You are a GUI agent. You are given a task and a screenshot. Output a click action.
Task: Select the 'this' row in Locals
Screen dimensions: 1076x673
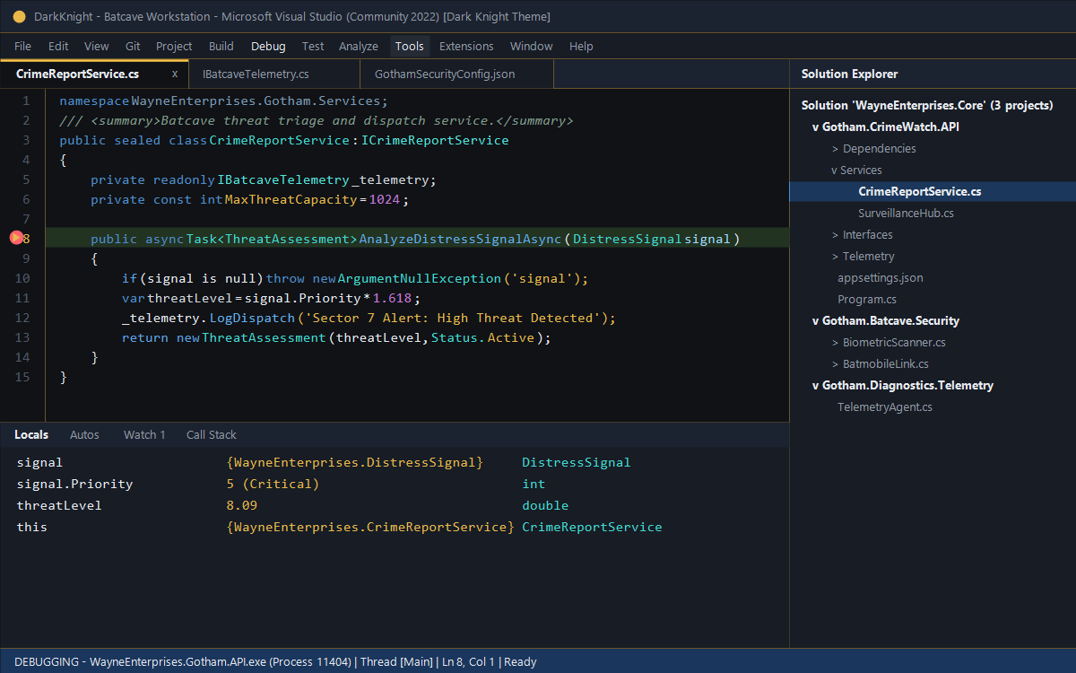tap(395, 527)
